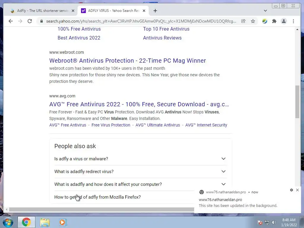Open Antivirus Reviews link
The height and width of the screenshot is (228, 304).
tap(162, 38)
